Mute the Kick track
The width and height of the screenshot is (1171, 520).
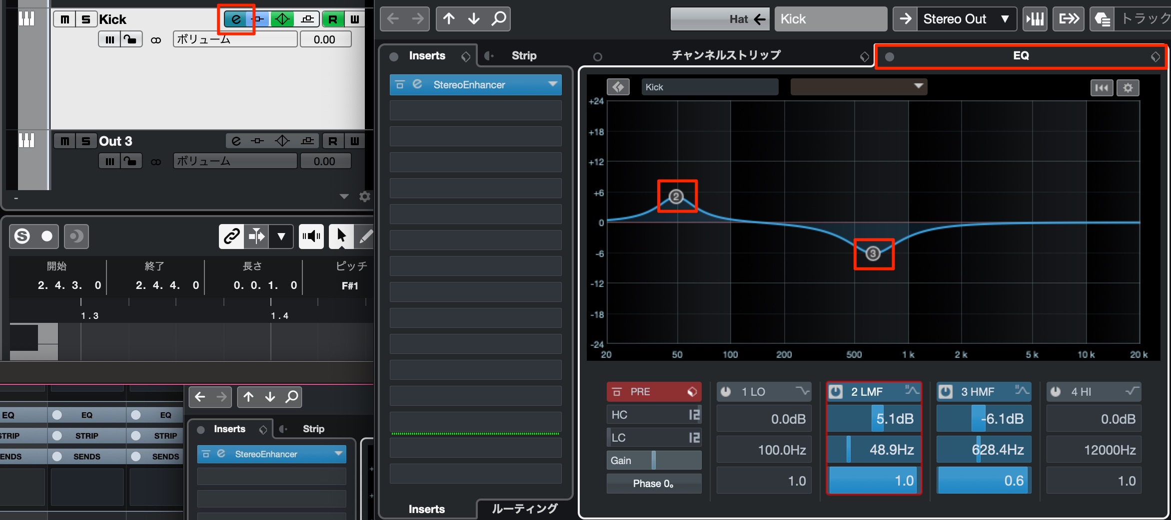(64, 19)
